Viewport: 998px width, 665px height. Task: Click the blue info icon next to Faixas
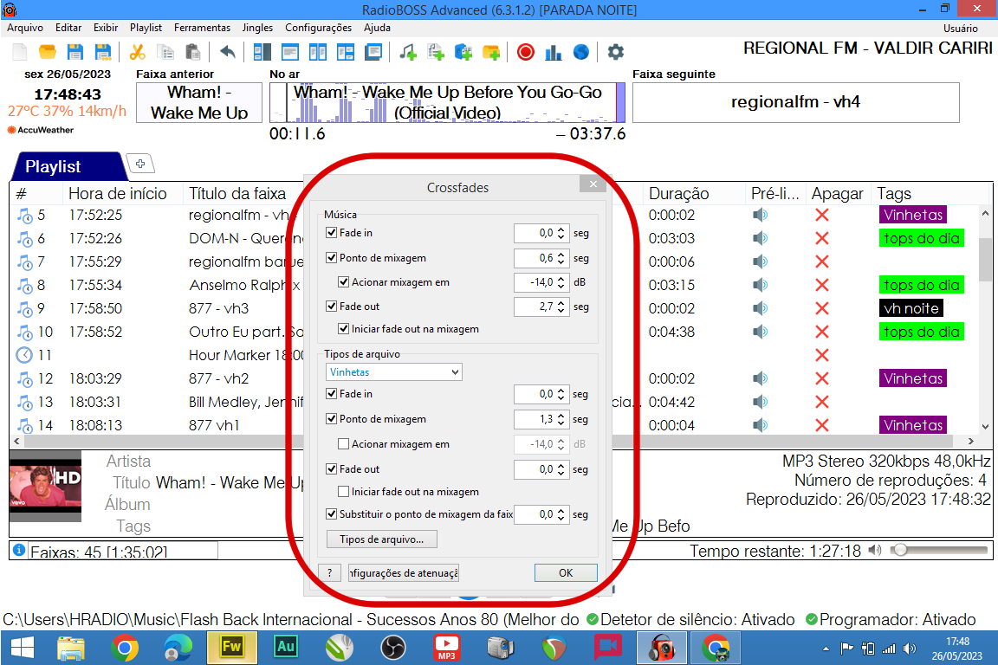(19, 550)
